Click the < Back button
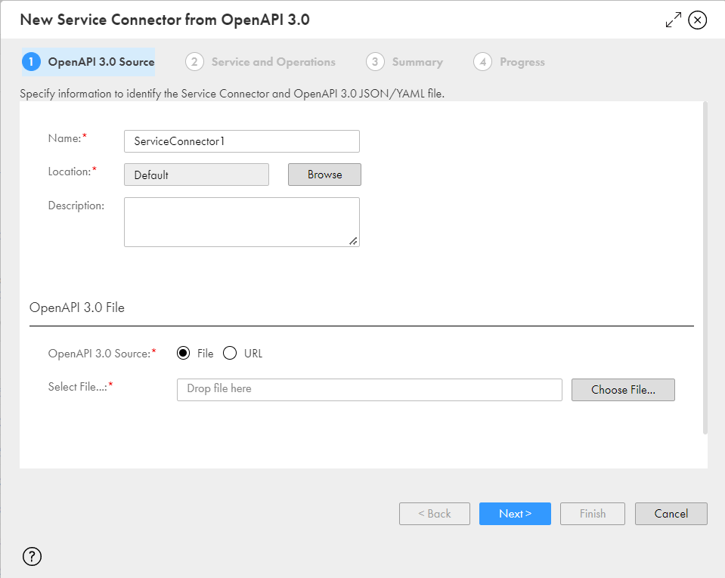The height and width of the screenshot is (578, 725). 435,514
